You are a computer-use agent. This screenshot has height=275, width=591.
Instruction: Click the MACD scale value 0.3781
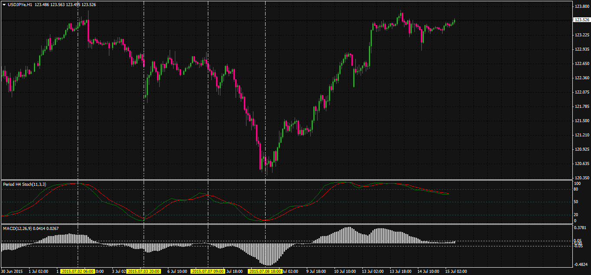(x=580, y=227)
